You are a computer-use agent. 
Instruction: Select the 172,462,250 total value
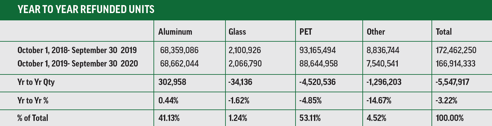pyautogui.click(x=456, y=50)
